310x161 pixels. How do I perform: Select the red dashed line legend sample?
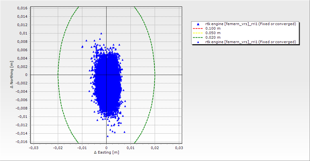(x=198, y=28)
